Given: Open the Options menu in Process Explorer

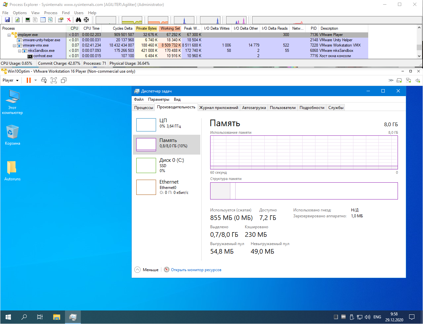Looking at the screenshot, I should (x=20, y=13).
